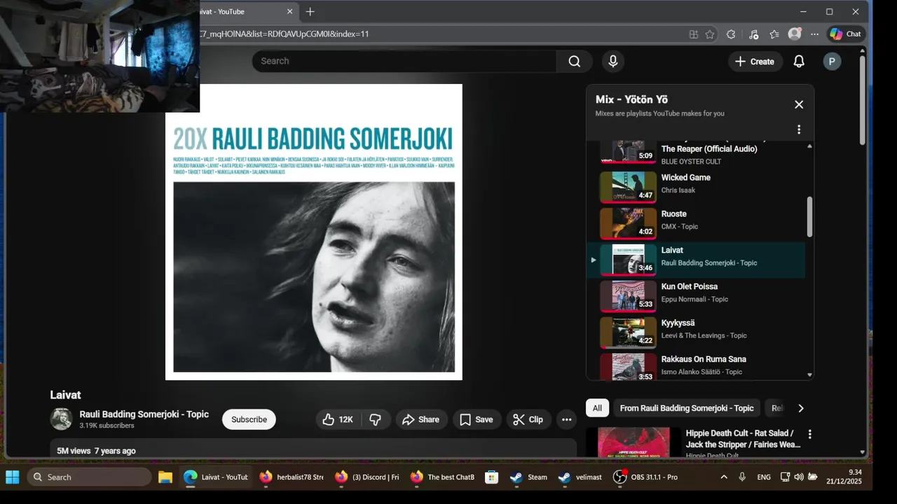Save the video to a playlist
This screenshot has width=897, height=504.
pos(477,419)
